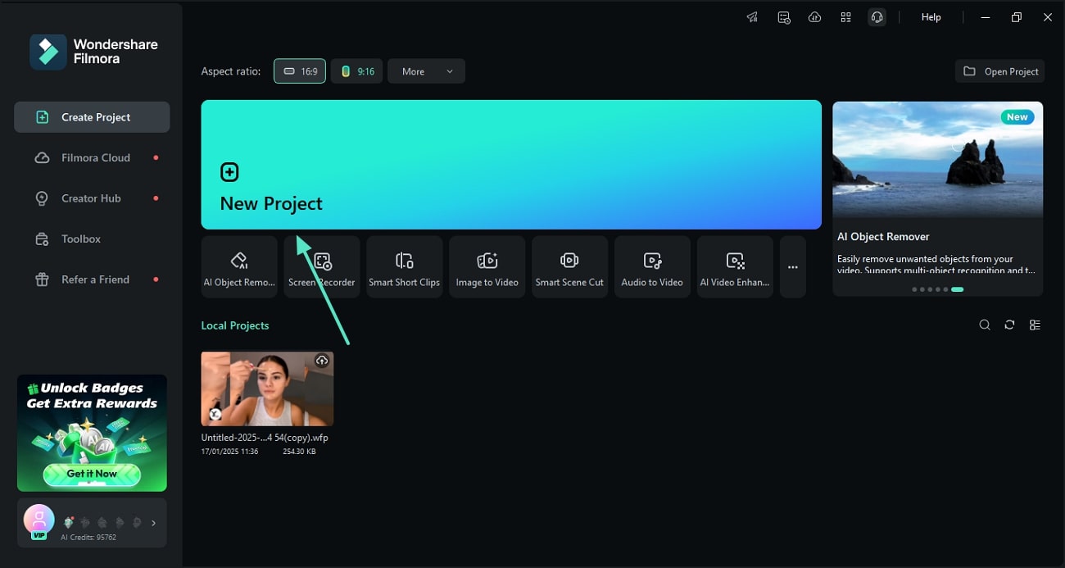Image resolution: width=1065 pixels, height=568 pixels.
Task: Select the last carousel page indicator
Action: point(957,289)
